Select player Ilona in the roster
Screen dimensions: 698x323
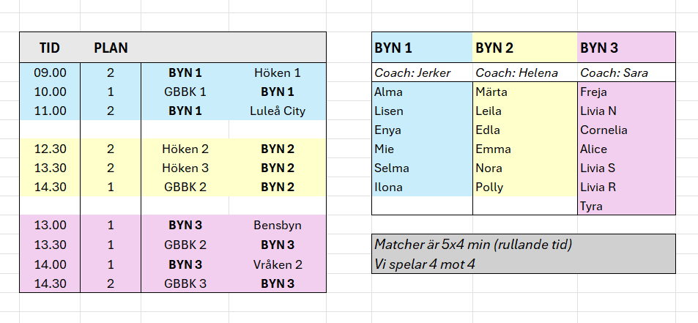click(x=388, y=187)
